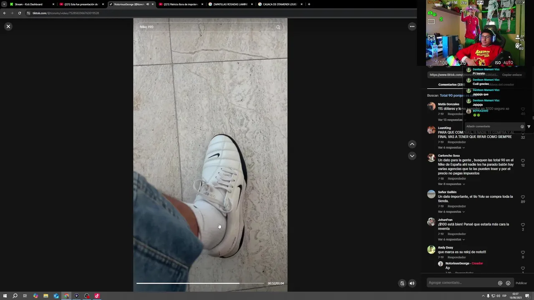Open Outlook from the taskbar
Screen dimensions: 534x300
pyautogui.click(x=56, y=296)
